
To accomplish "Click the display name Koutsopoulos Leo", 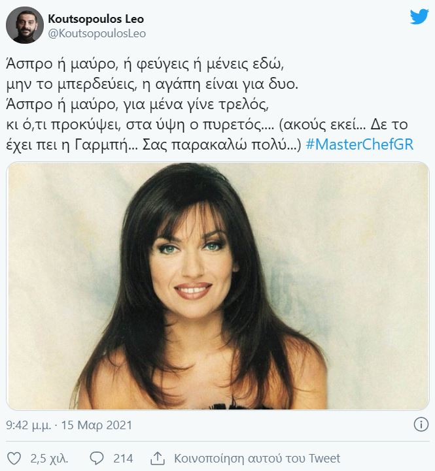I will (96, 19).
